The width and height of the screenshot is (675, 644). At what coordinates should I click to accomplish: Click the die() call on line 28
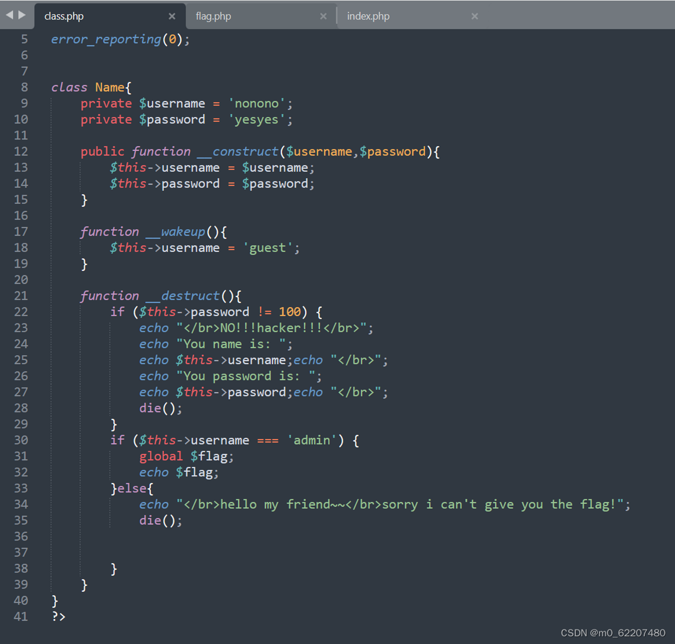pos(161,408)
